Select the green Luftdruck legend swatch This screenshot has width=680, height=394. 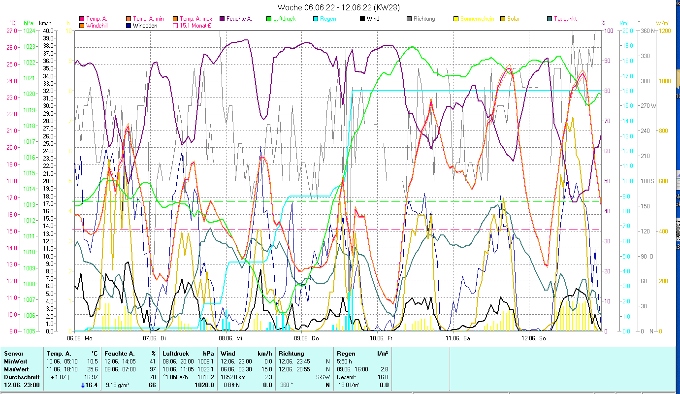click(269, 19)
